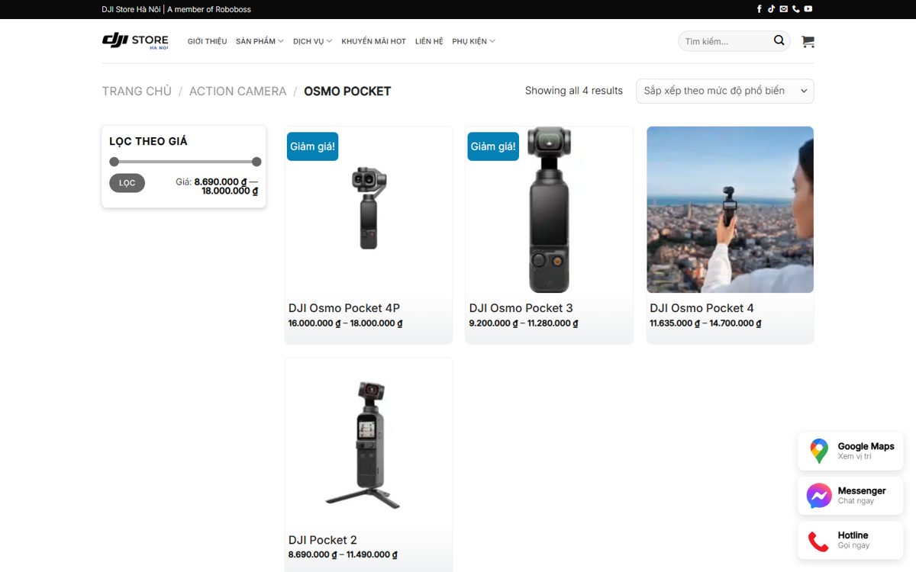This screenshot has width=916, height=572.
Task: Open the DJI Pocket 2 product title
Action: click(x=323, y=540)
